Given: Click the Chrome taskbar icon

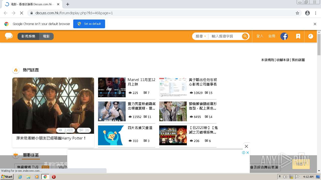Looking at the screenshot, I should point(45,177).
